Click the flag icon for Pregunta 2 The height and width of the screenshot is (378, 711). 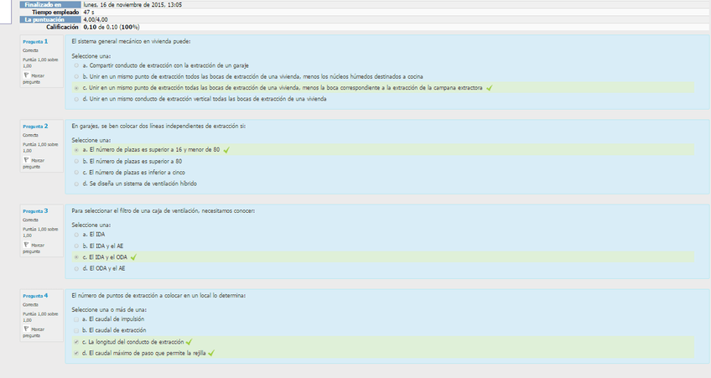pos(25,160)
